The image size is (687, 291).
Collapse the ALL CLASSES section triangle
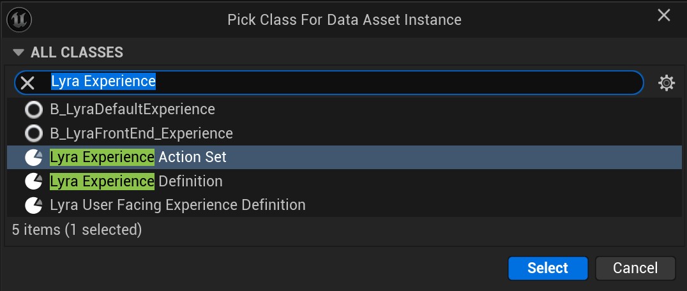pyautogui.click(x=19, y=52)
